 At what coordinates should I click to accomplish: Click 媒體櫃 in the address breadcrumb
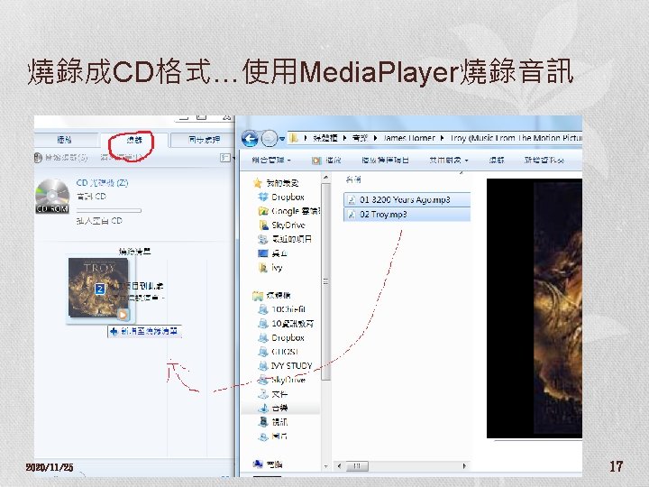pos(324,138)
